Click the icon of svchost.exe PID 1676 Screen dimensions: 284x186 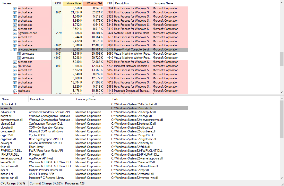pos(15,74)
